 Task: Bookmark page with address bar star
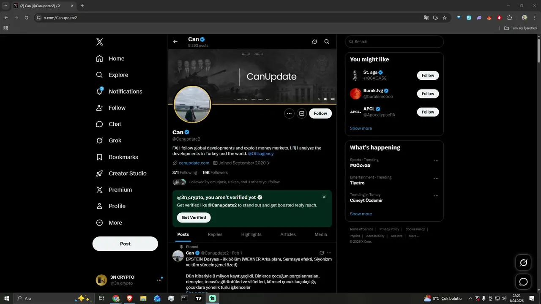pos(445,18)
